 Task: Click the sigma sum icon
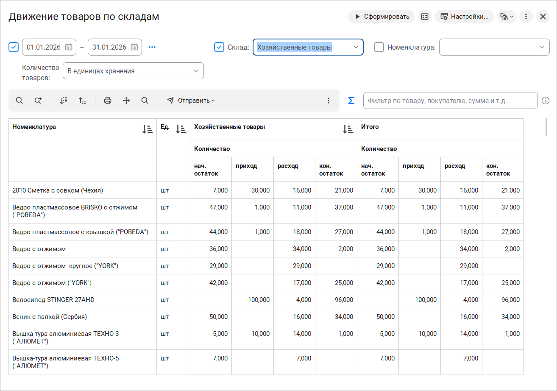point(351,101)
